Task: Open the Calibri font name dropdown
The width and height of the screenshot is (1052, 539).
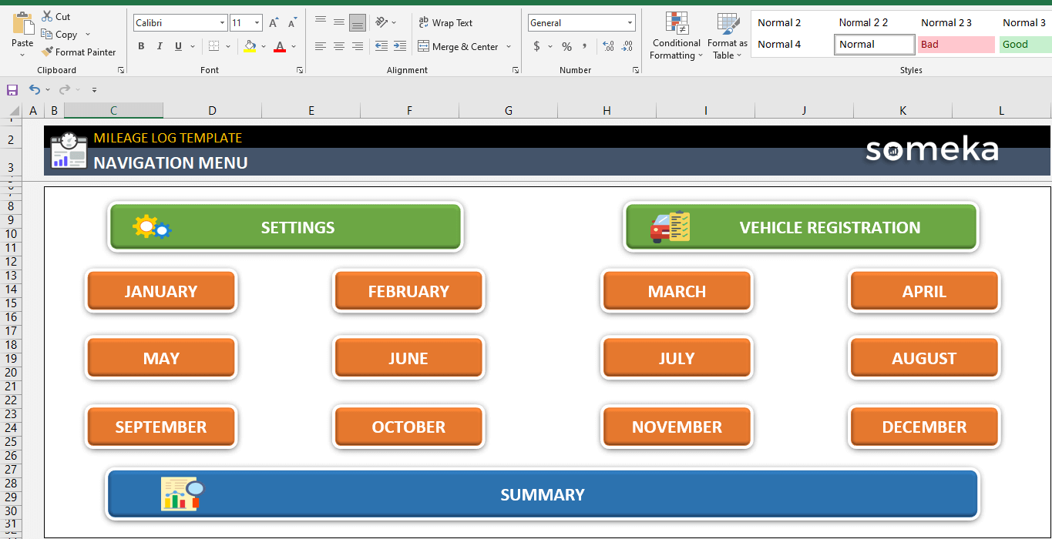Action: pos(223,23)
